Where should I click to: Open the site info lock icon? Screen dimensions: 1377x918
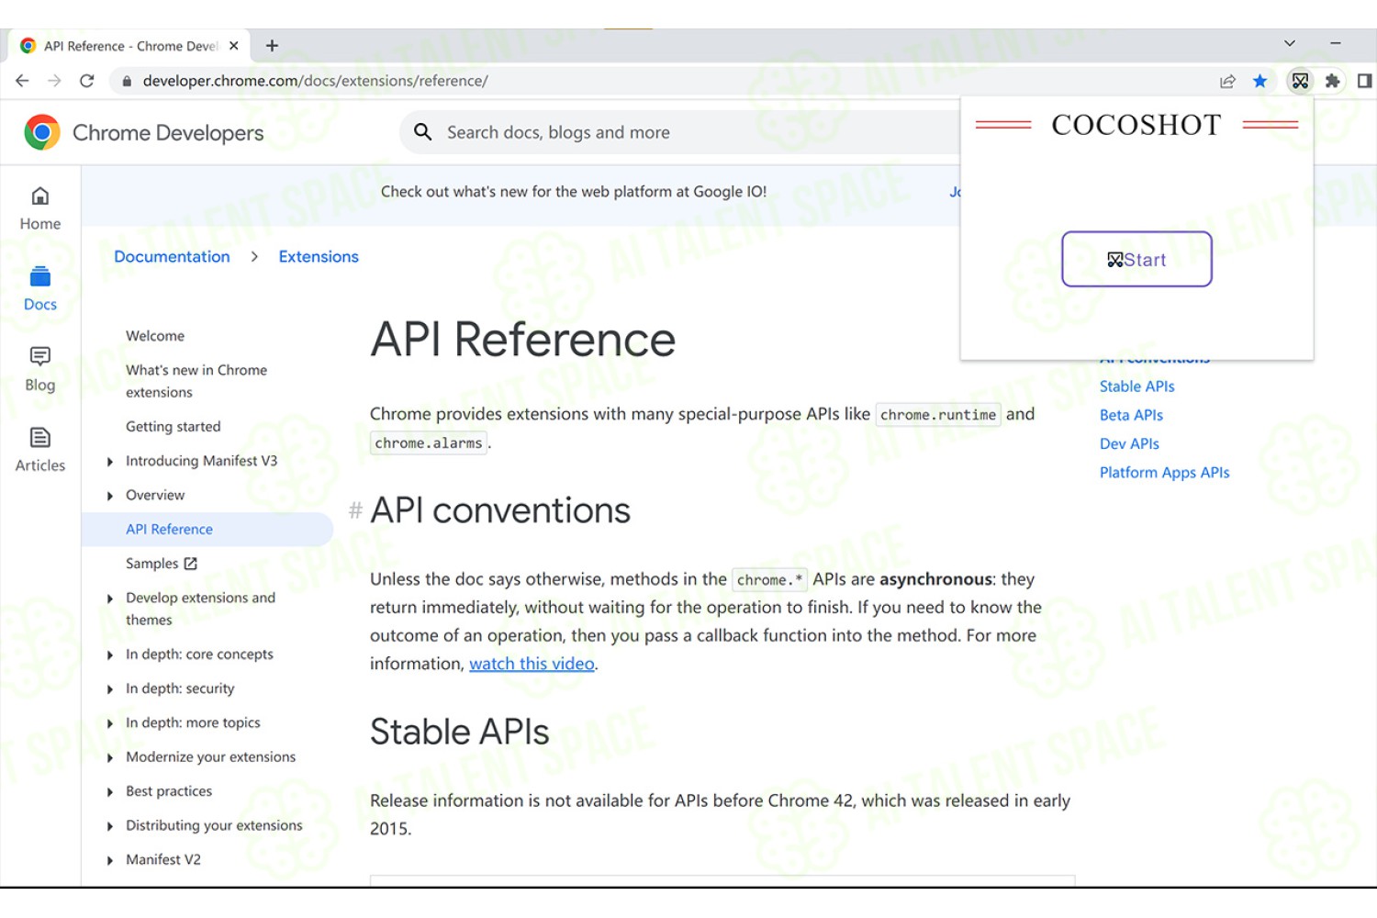click(127, 81)
